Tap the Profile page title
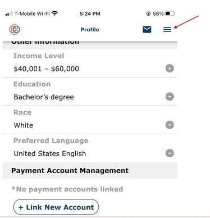 tap(90, 30)
